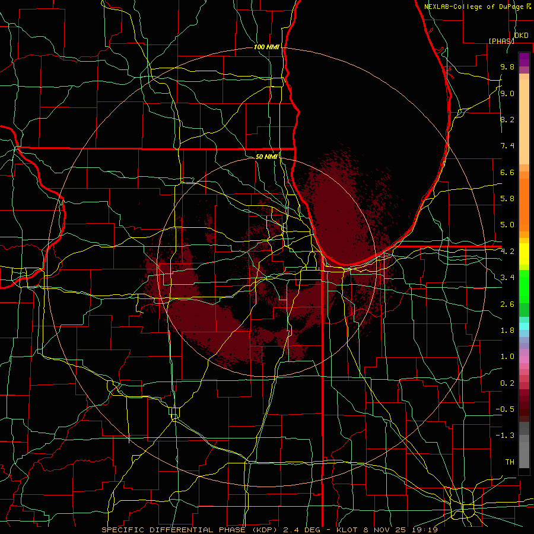Click the "8.2" legend value
The height and width of the screenshot is (534, 534).
click(507, 119)
